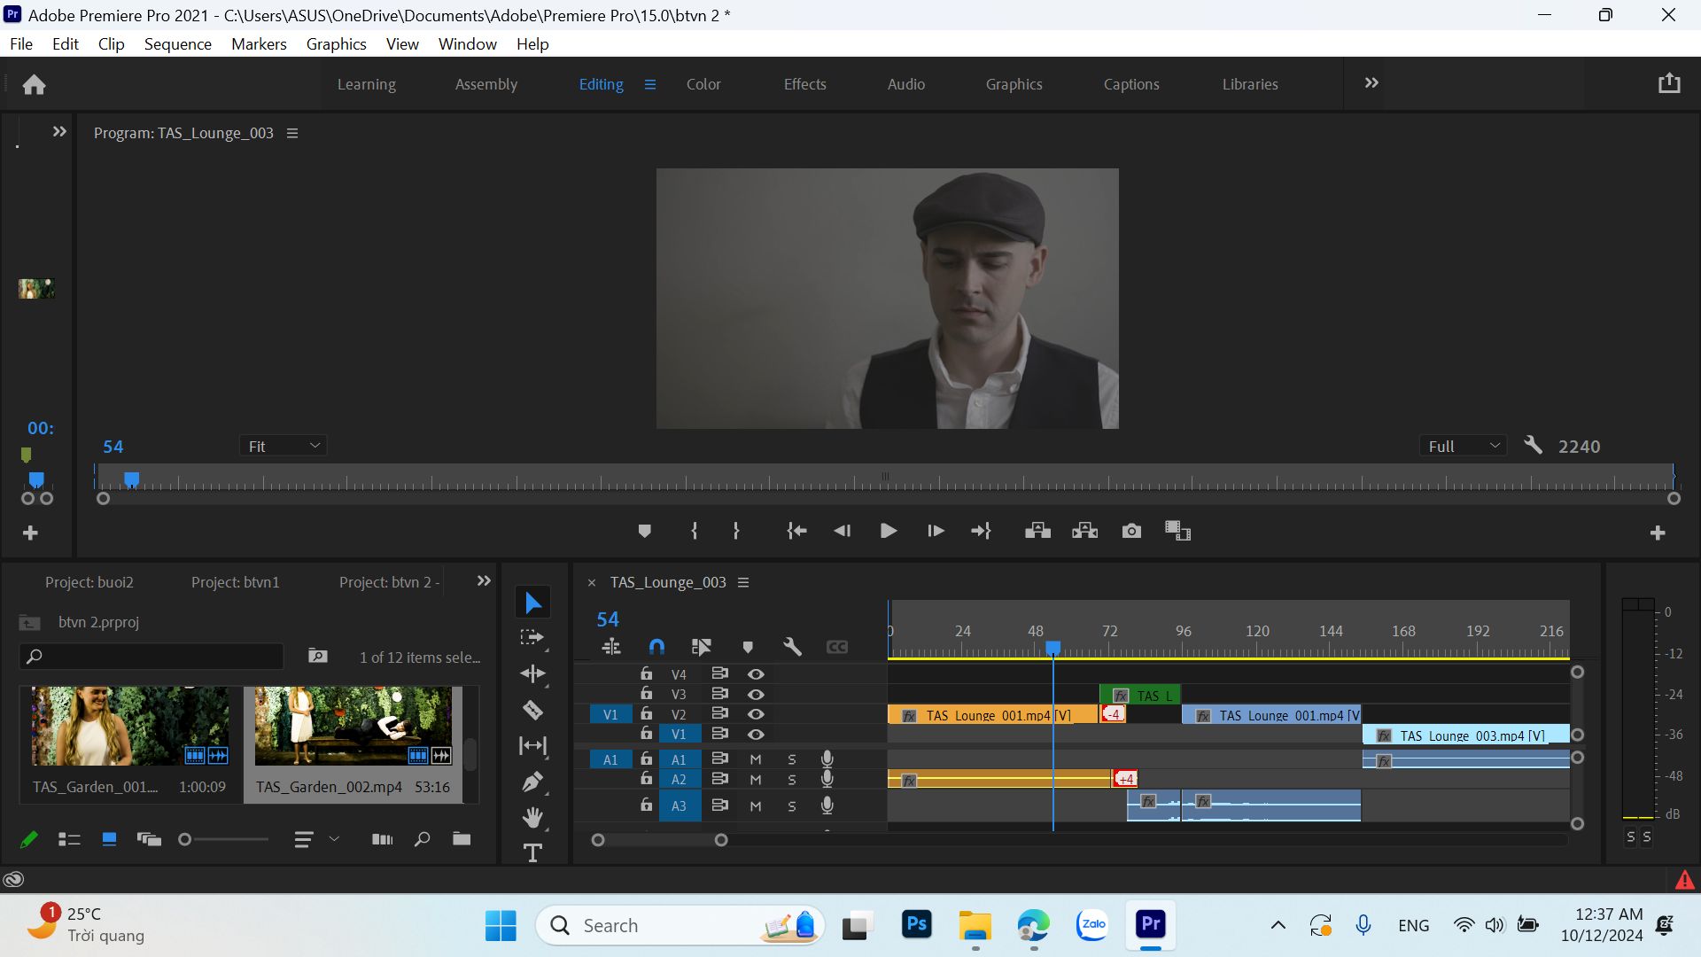Open timeline display settings wrench
The height and width of the screenshot is (957, 1701).
792,647
